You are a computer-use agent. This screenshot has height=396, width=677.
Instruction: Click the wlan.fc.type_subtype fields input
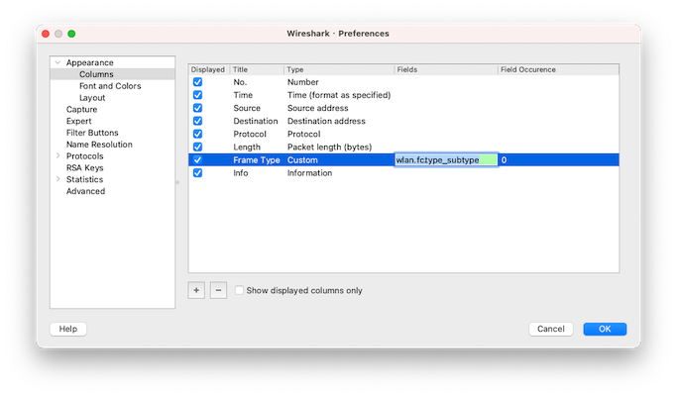point(444,159)
